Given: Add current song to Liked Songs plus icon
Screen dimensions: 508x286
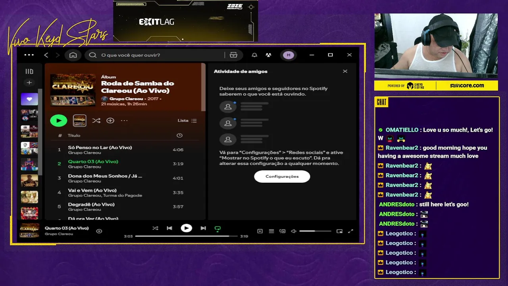Looking at the screenshot, I should pos(99,231).
